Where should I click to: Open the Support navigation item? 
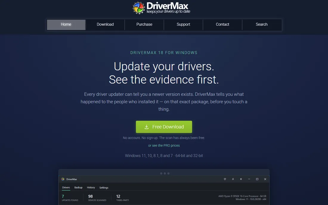point(183,25)
